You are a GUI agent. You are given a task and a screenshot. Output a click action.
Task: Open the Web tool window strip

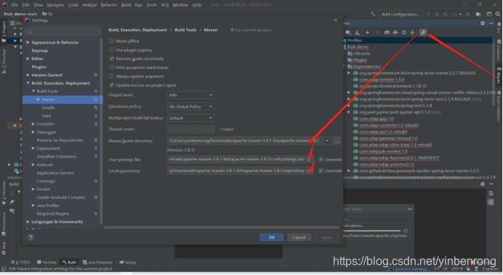(4, 248)
